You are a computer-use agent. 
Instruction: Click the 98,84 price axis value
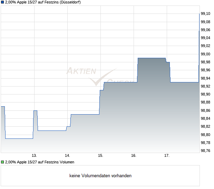(x=205, y=118)
